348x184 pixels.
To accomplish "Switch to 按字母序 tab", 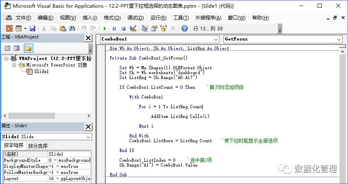I will click(14, 145).
